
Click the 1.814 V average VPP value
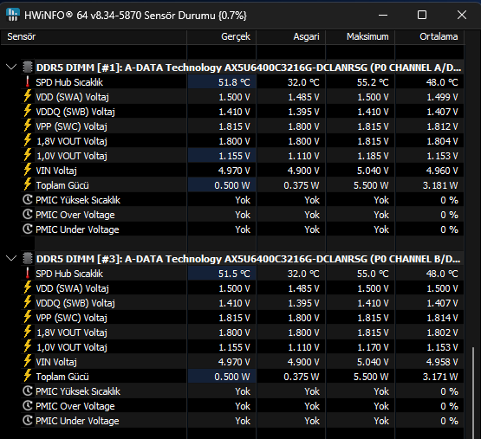click(x=442, y=318)
